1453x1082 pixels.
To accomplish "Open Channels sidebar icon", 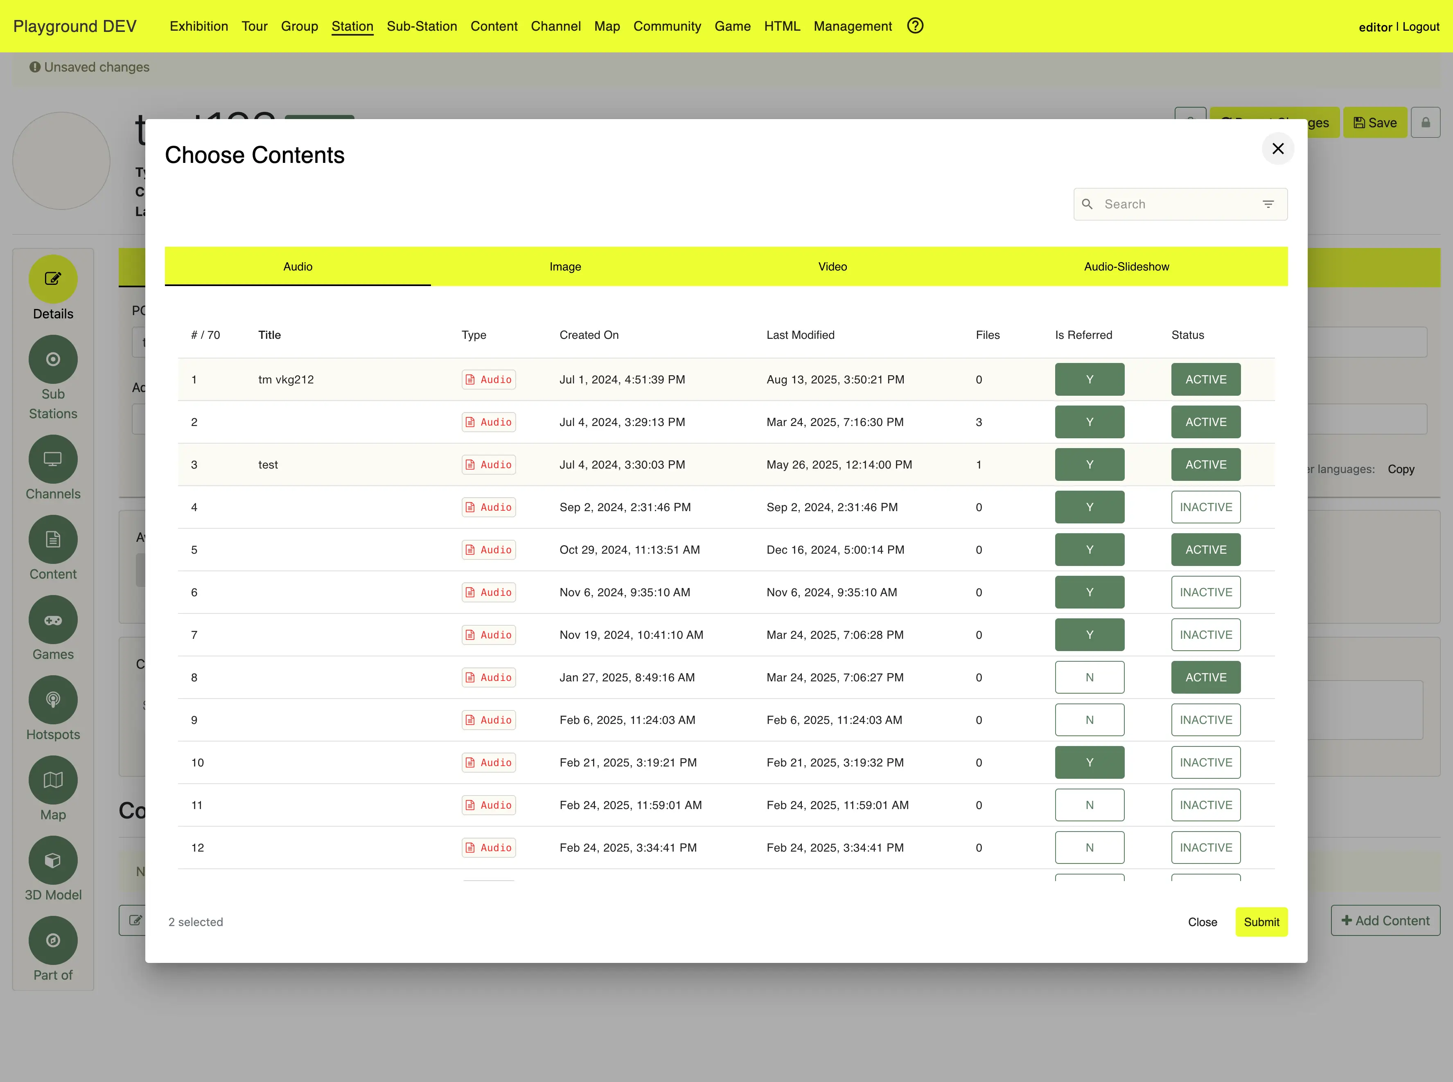I will [x=53, y=459].
